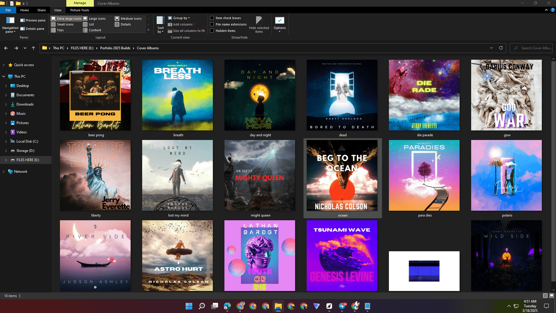The height and width of the screenshot is (313, 556).
Task: Open address bar history dropdown
Action: click(491, 48)
